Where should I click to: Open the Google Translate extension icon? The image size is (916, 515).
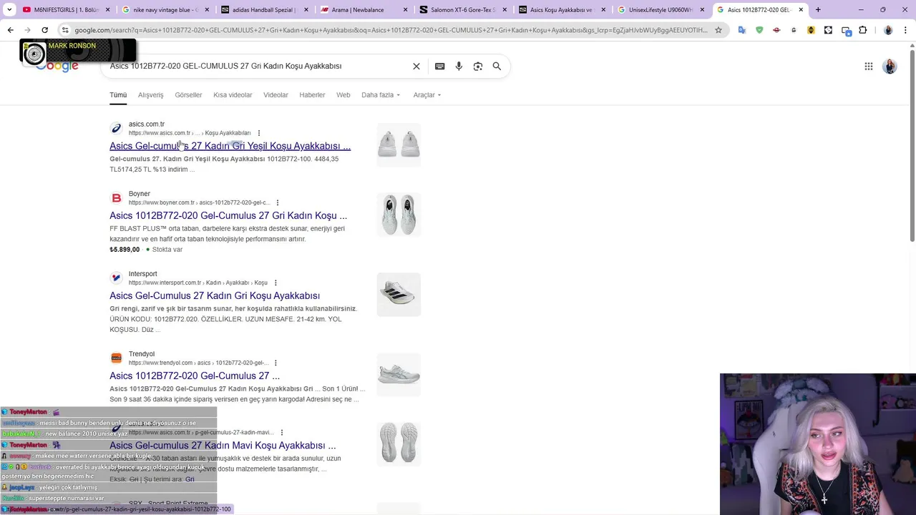tap(741, 30)
